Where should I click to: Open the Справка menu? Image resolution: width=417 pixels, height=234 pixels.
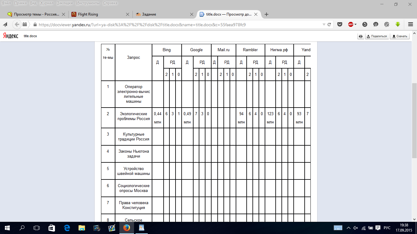tap(110, 3)
